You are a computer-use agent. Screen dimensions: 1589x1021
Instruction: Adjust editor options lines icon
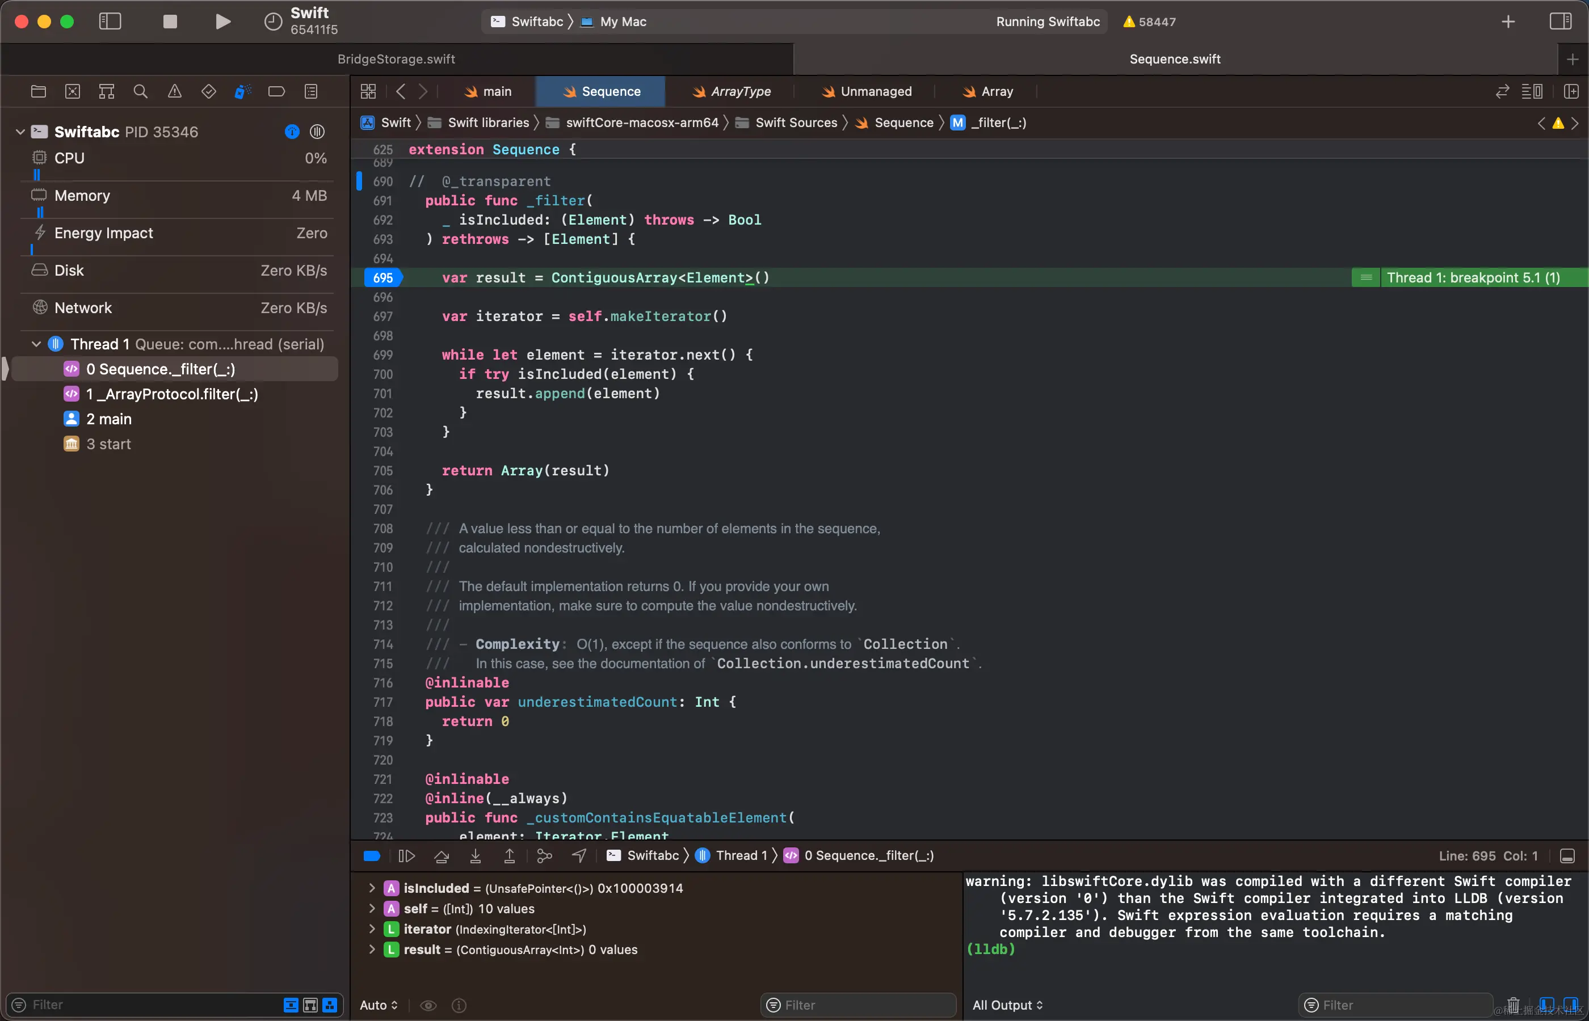pyautogui.click(x=1532, y=91)
